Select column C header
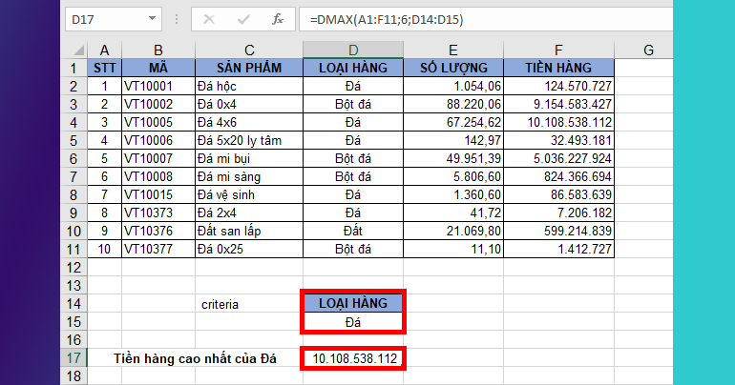The width and height of the screenshot is (735, 385). point(249,51)
